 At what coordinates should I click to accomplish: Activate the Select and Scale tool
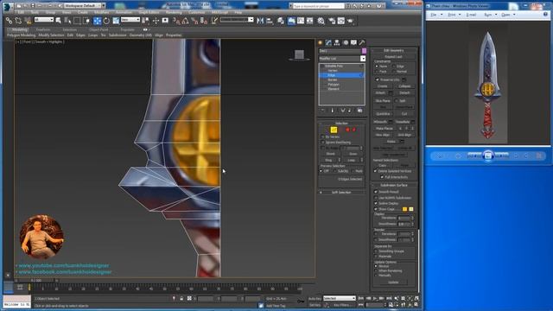(x=116, y=21)
